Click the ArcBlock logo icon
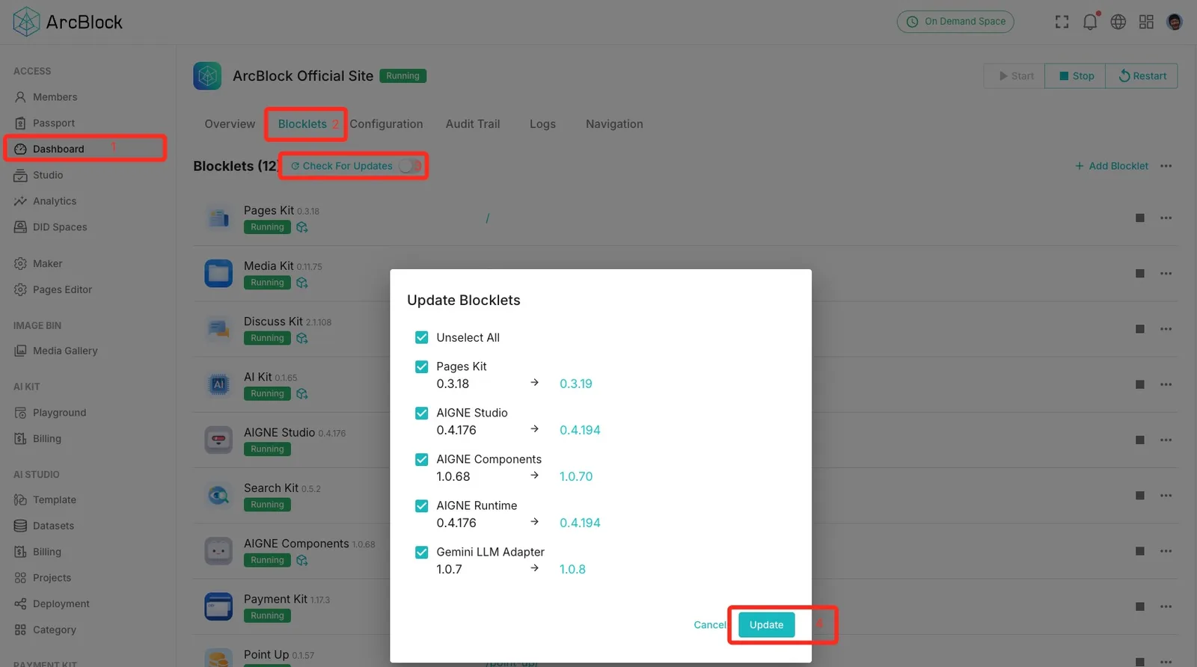Screen dimensions: 1197x667 point(27,22)
